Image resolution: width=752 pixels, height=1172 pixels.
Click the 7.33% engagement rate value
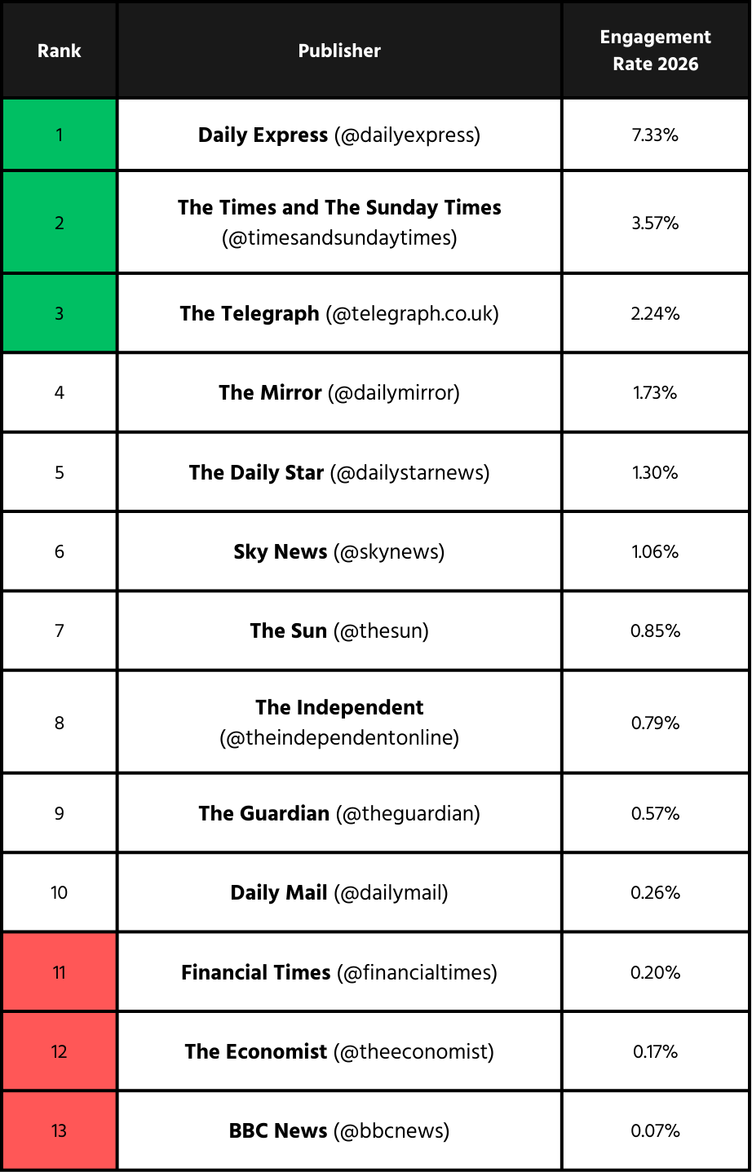pyautogui.click(x=655, y=135)
